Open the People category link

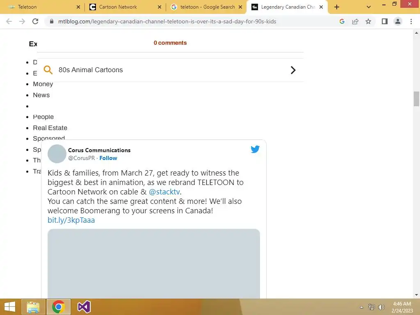(x=43, y=117)
